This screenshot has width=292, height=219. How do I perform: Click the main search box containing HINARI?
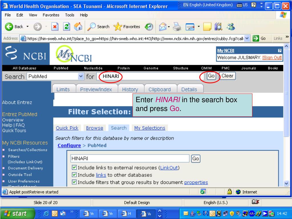coord(150,76)
